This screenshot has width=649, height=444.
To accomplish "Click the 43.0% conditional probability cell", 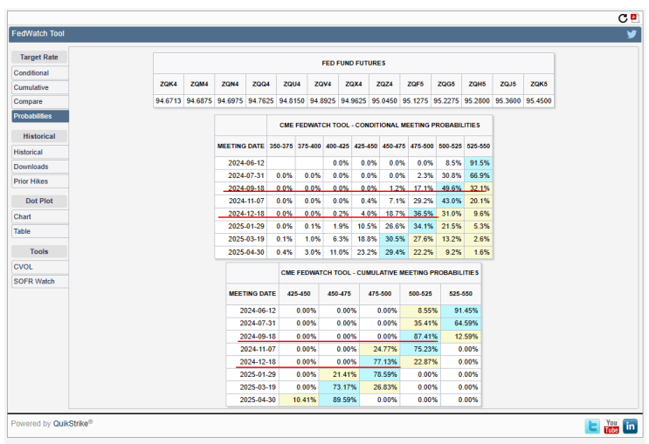I will [x=451, y=202].
